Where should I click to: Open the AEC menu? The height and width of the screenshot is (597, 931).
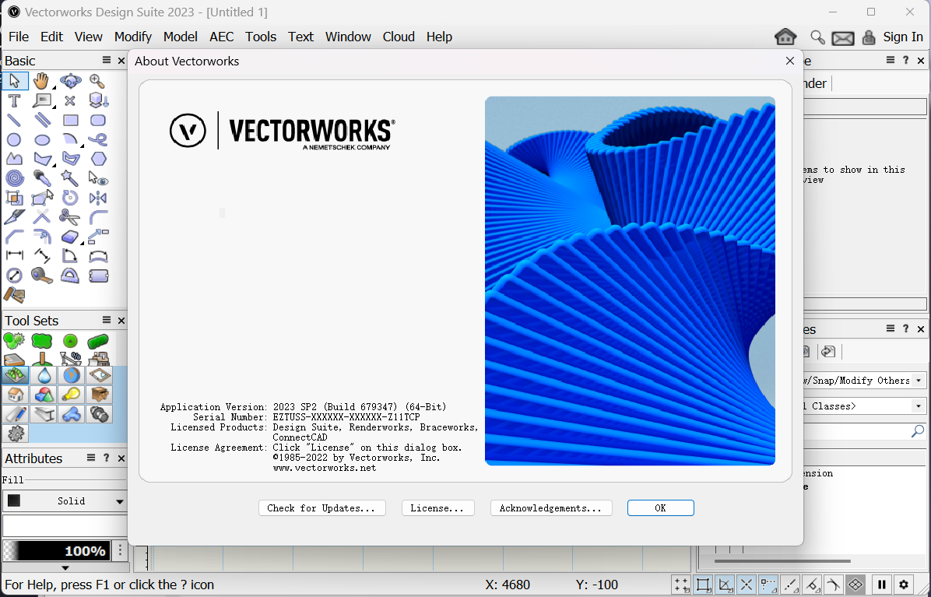(x=222, y=37)
